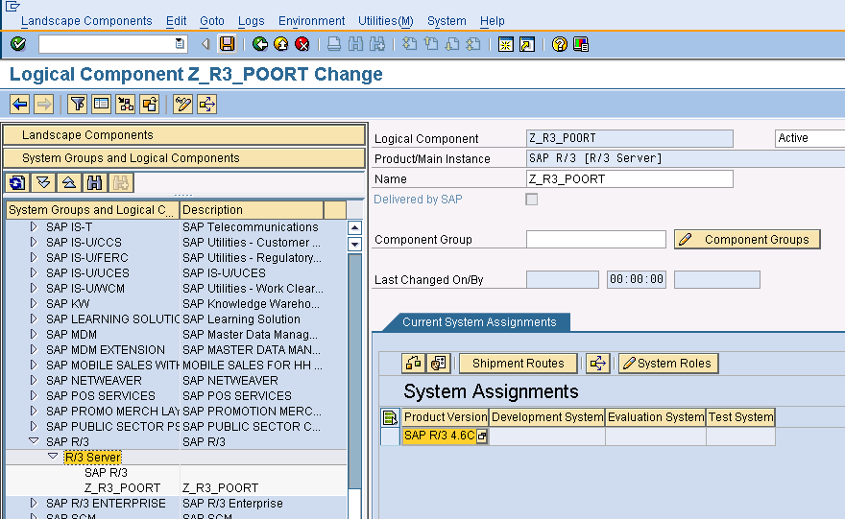The width and height of the screenshot is (845, 519).
Task: Expand the SAP KW tree node
Action: pyautogui.click(x=34, y=303)
